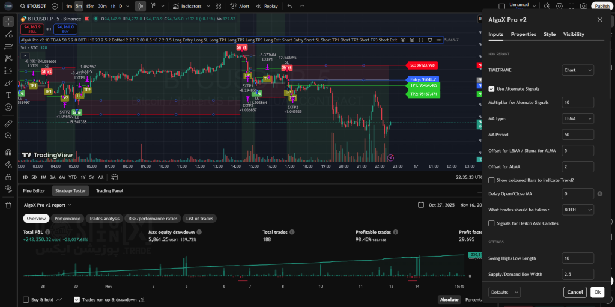Expand the AlgoX Pro v2 report menu
The image size is (615, 307).
(47, 205)
